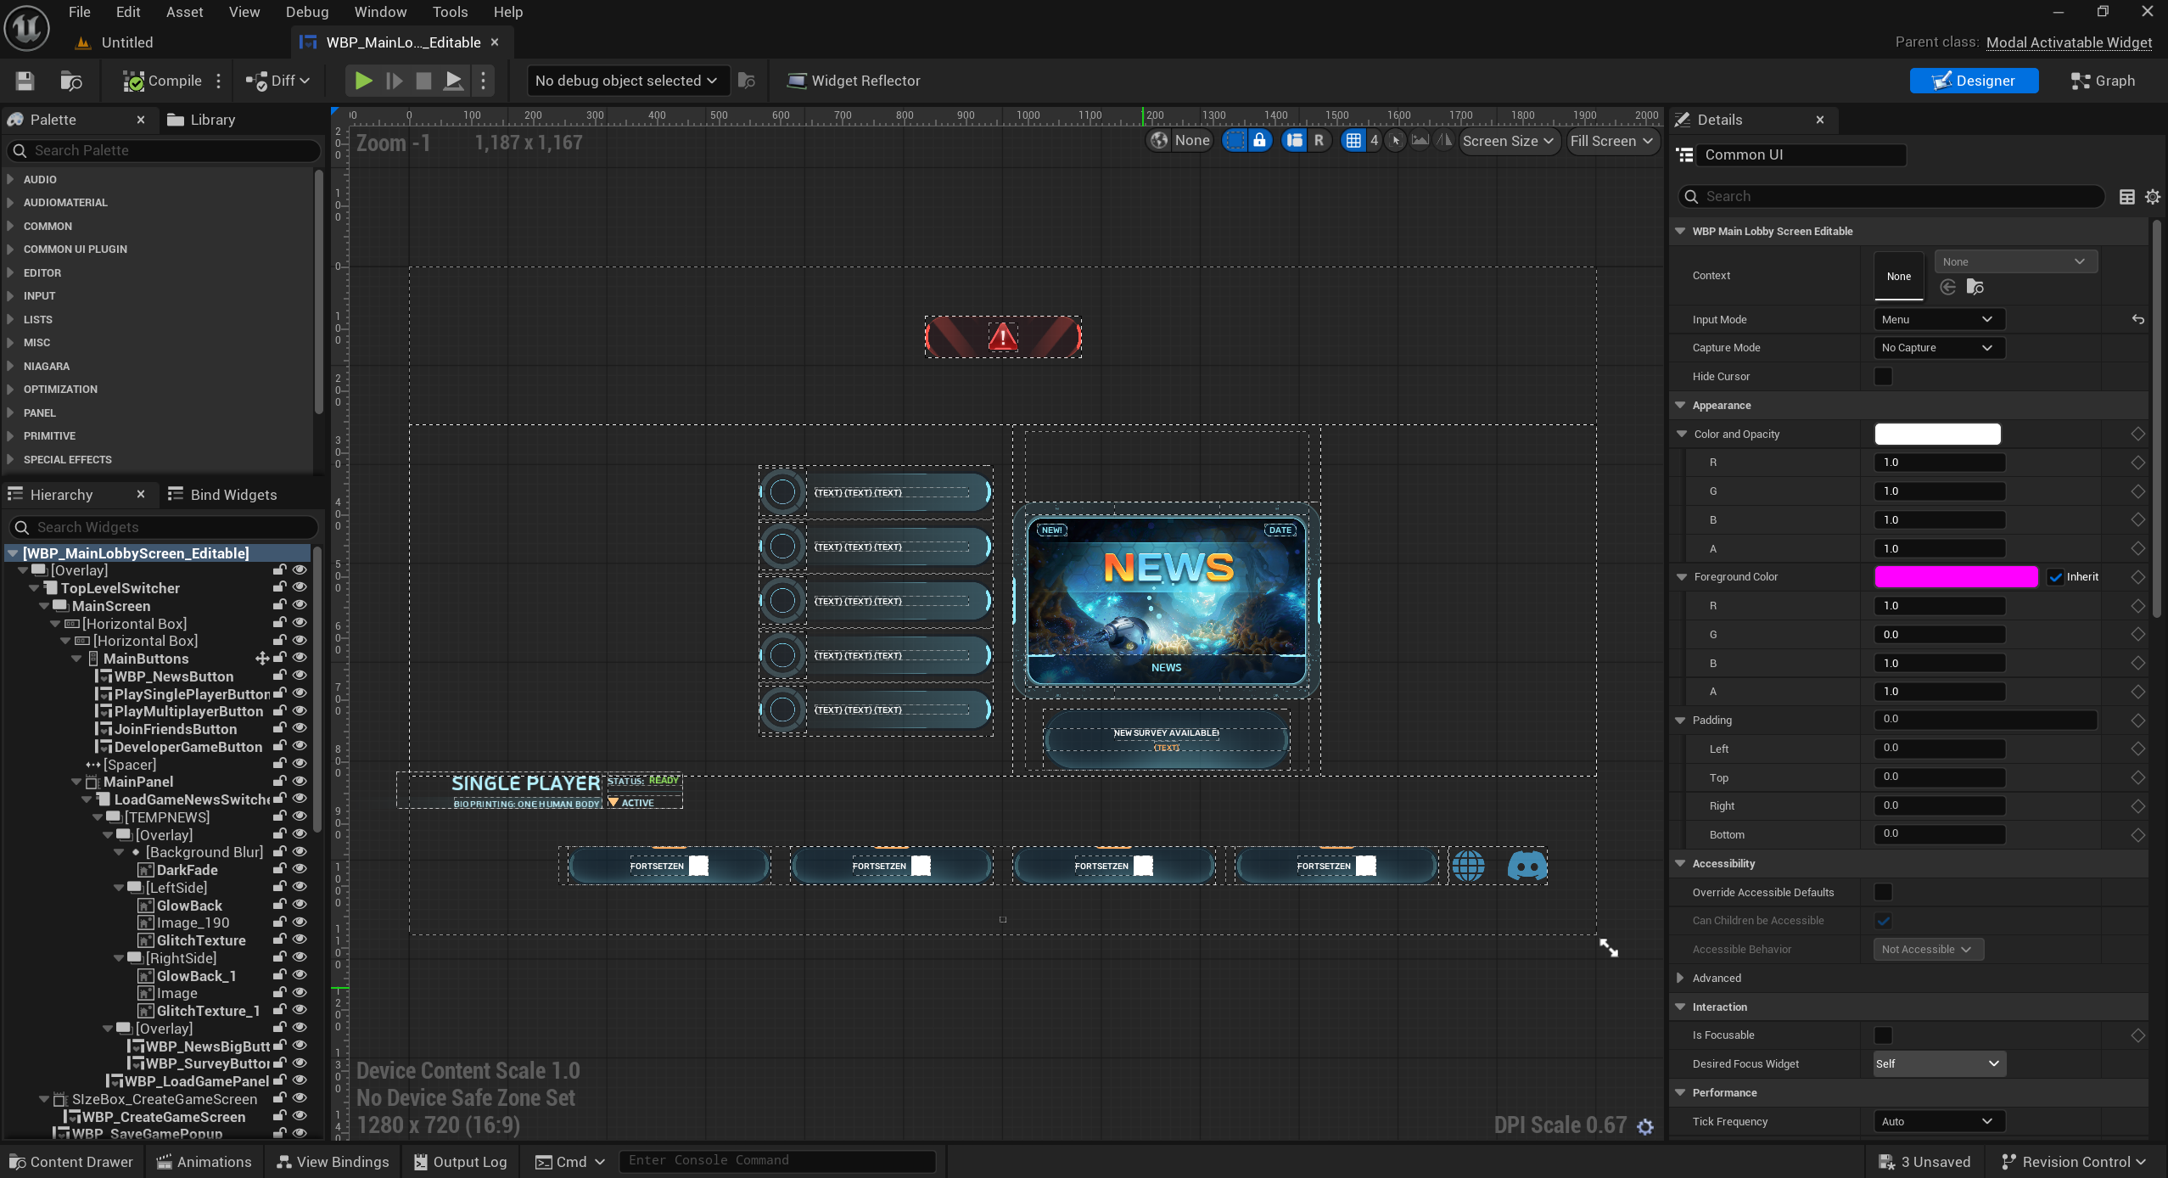Open Revision Control menu

coord(2073,1162)
